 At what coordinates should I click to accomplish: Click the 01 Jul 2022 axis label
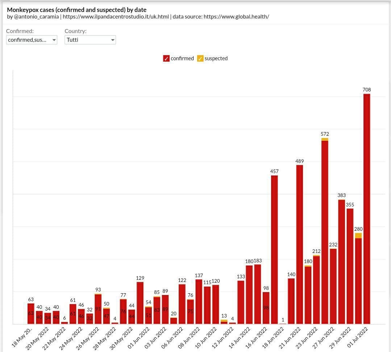(x=358, y=337)
